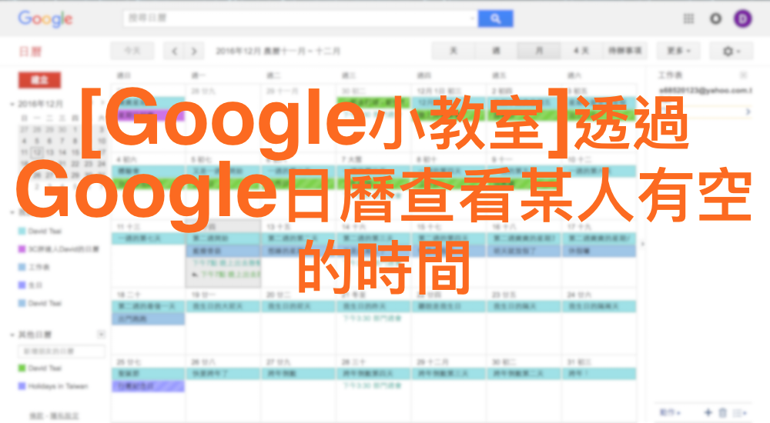Select day 12 in mini calendar
The width and height of the screenshot is (770, 423).
point(37,152)
